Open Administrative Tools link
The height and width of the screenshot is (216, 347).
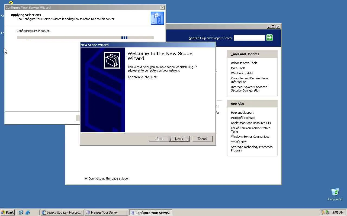tap(244, 63)
